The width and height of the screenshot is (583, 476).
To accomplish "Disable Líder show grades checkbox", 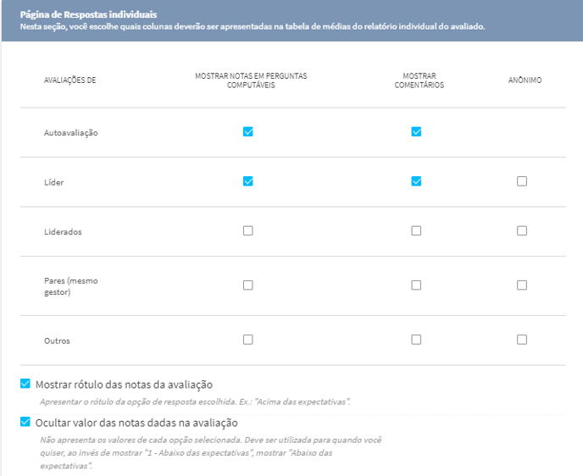I will 248,181.
